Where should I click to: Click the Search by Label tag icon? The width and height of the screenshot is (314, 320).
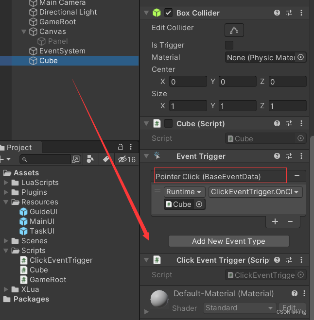(105, 159)
